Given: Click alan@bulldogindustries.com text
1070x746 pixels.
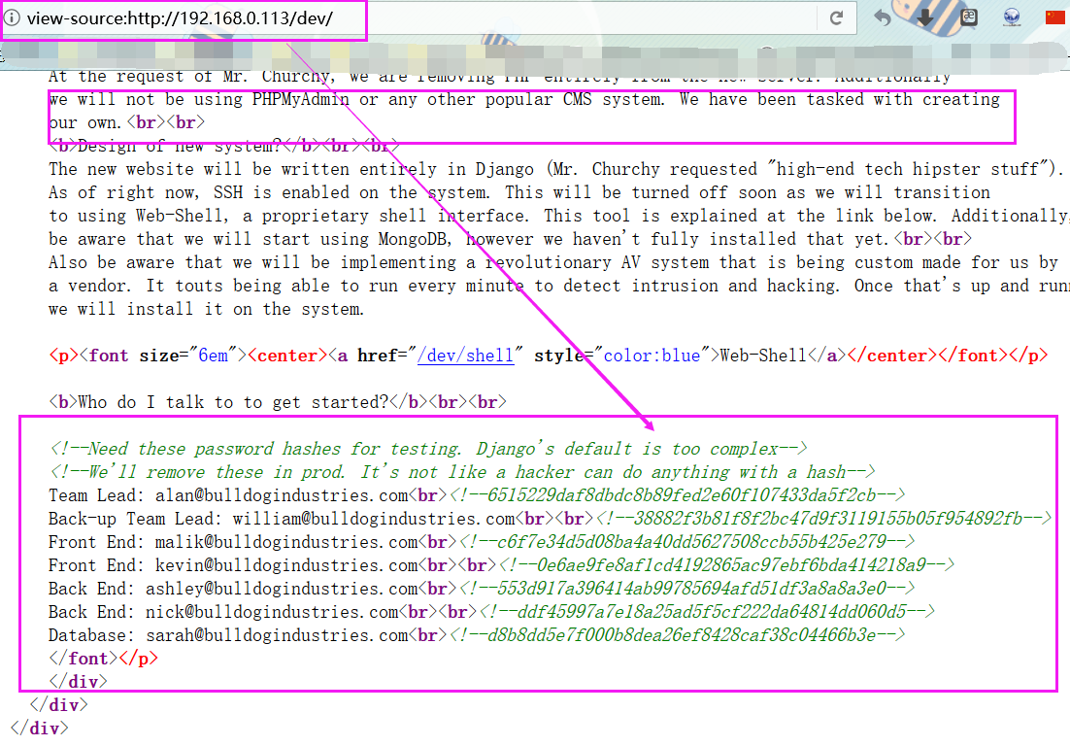Looking at the screenshot, I should pyautogui.click(x=282, y=495).
